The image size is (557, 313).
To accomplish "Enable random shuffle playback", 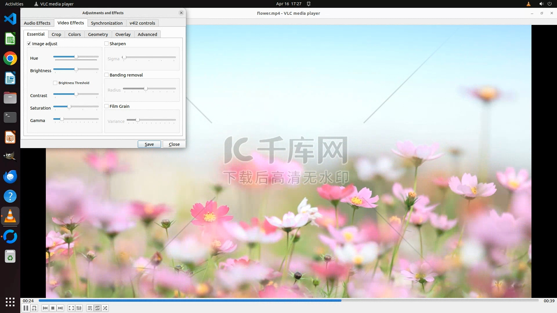I will [105, 308].
